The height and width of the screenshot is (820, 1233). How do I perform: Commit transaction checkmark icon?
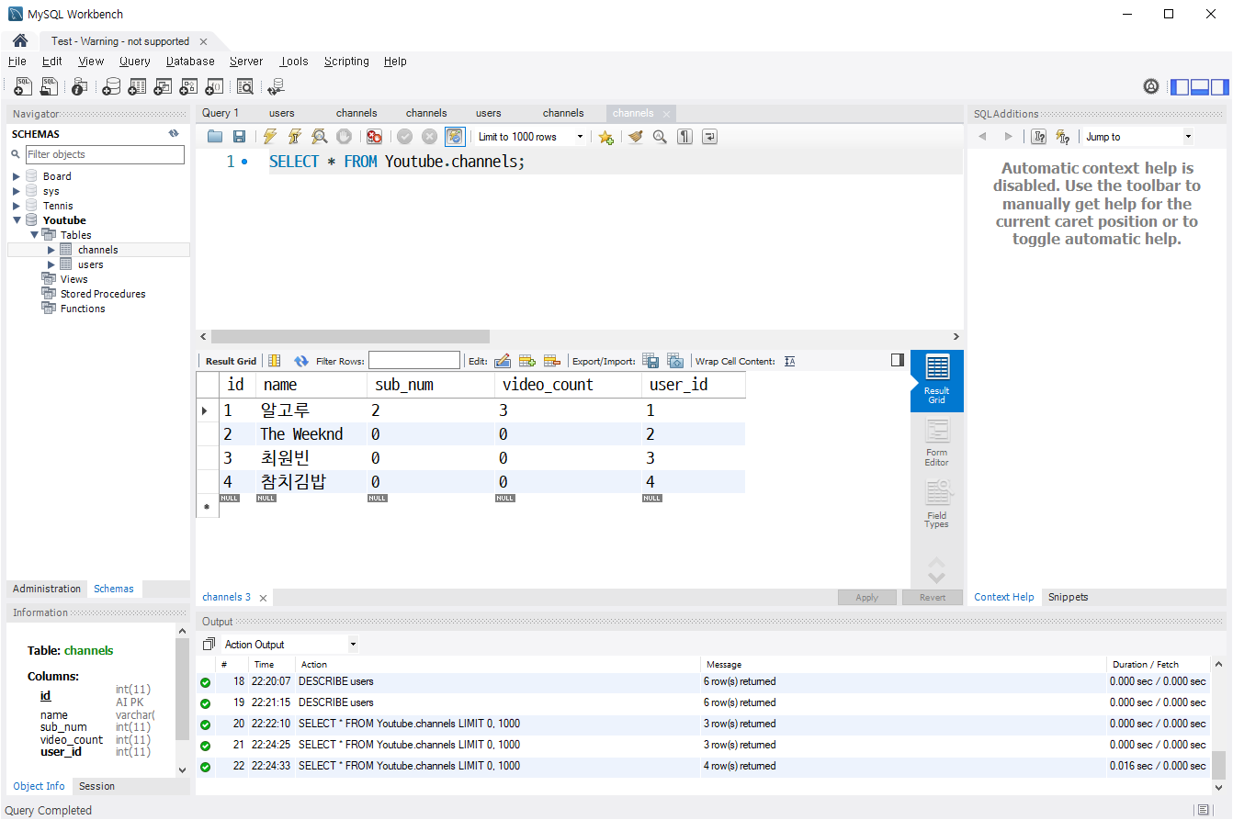click(x=404, y=137)
